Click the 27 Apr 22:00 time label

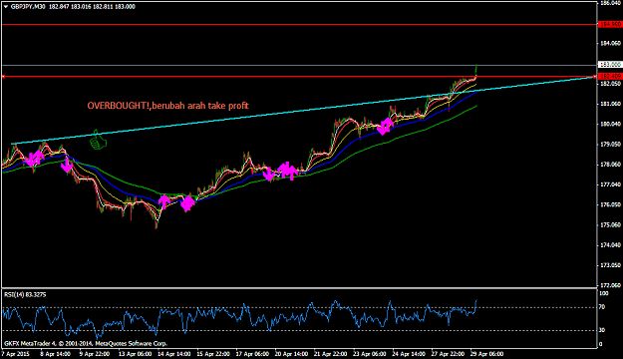pos(448,354)
